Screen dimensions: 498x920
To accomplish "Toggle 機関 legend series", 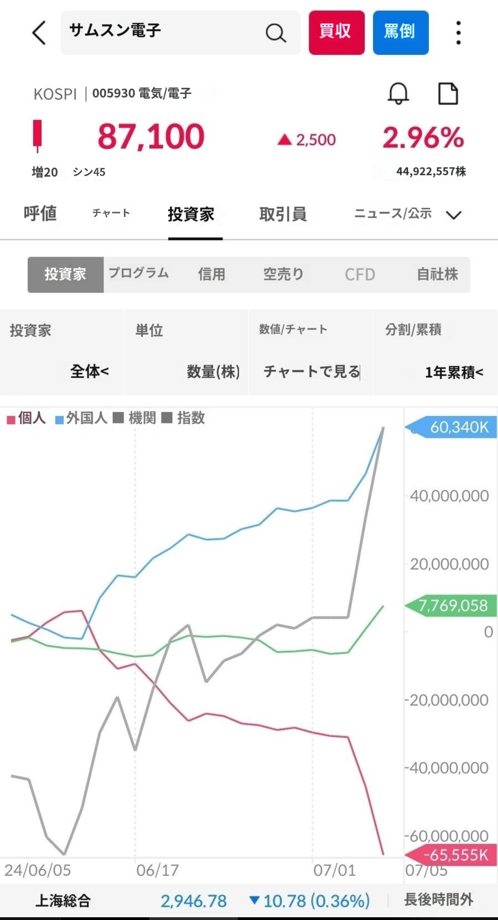I will pyautogui.click(x=135, y=418).
